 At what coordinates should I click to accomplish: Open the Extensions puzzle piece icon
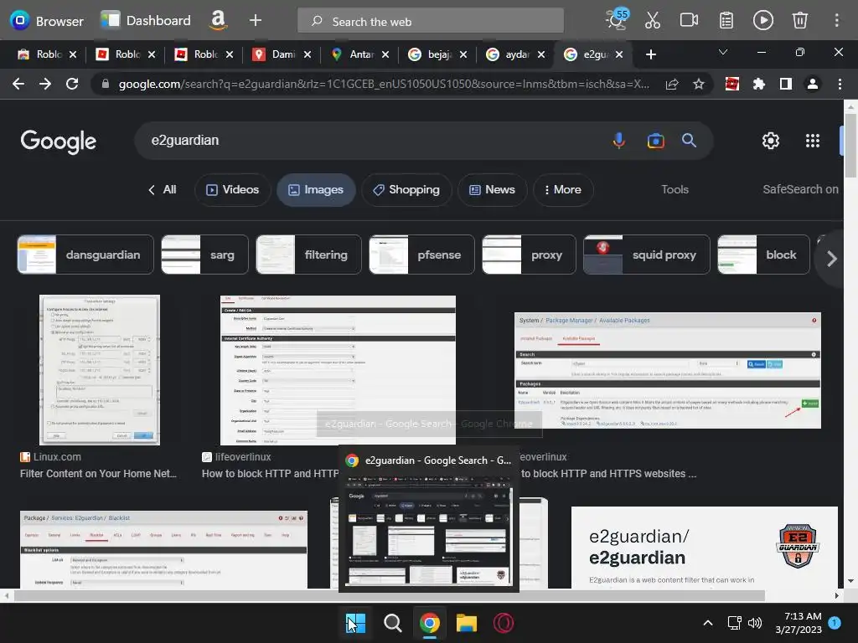pos(759,84)
